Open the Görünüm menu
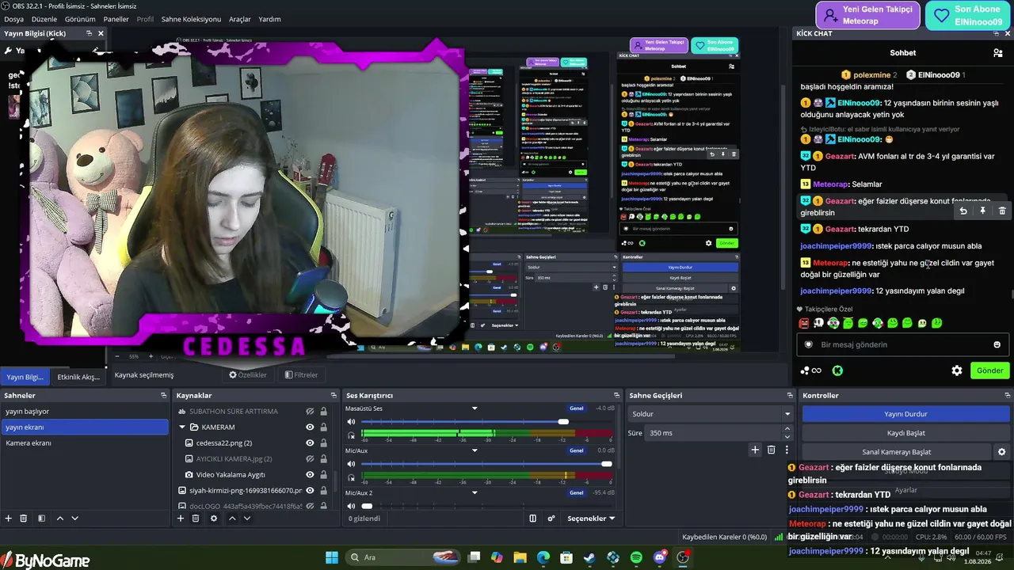Viewport: 1014px width, 570px height. pyautogui.click(x=80, y=19)
